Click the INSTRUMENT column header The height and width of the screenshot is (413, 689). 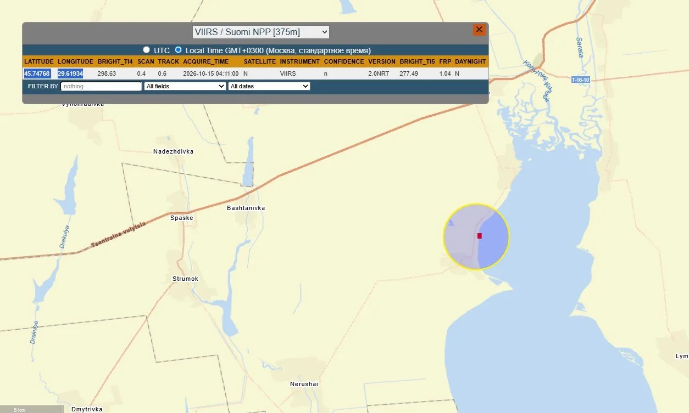pos(299,61)
